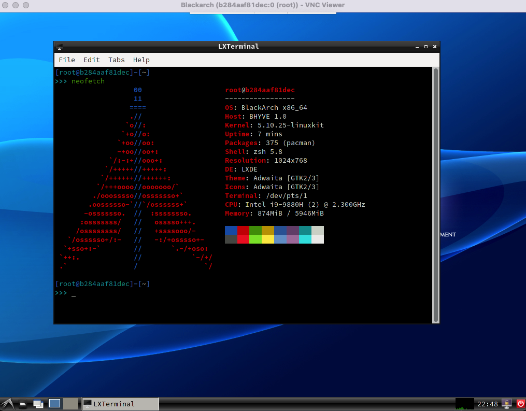This screenshot has height=411, width=526.
Task: Open the File menu in LXTerminal
Action: (67, 60)
